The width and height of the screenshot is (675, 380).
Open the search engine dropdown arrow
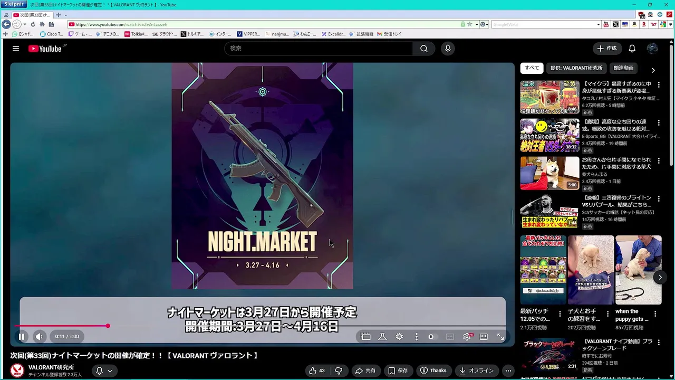tap(599, 24)
